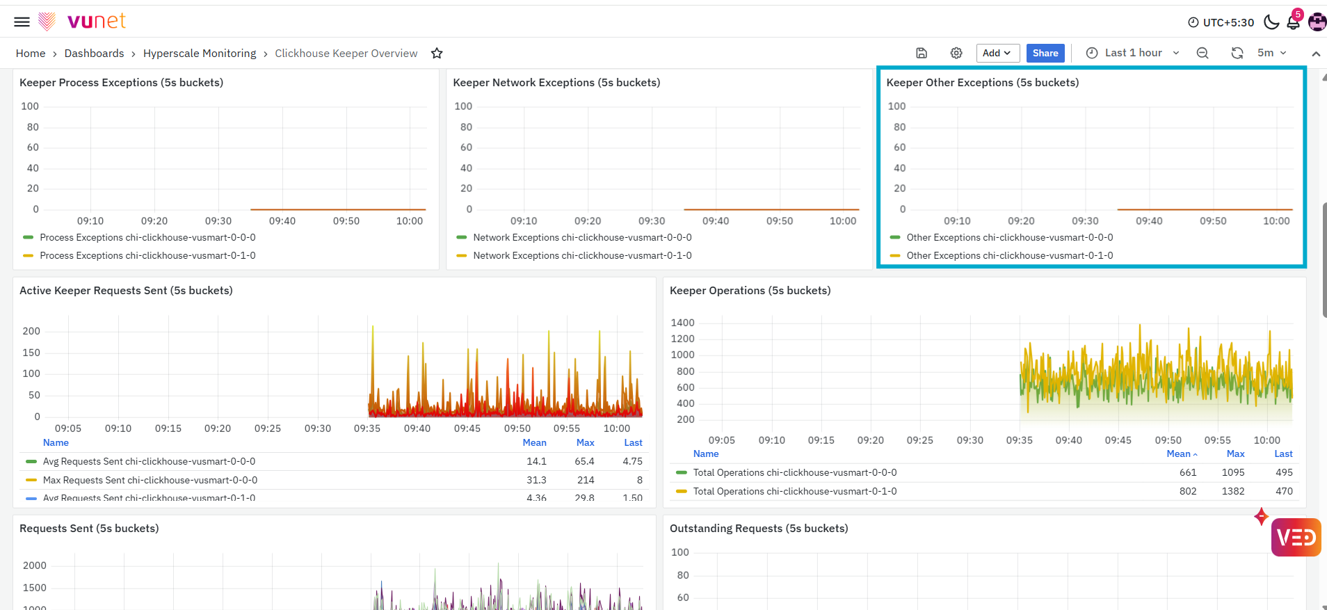This screenshot has height=610, width=1327.
Task: Toggle dark mode moon icon
Action: coord(1271,22)
